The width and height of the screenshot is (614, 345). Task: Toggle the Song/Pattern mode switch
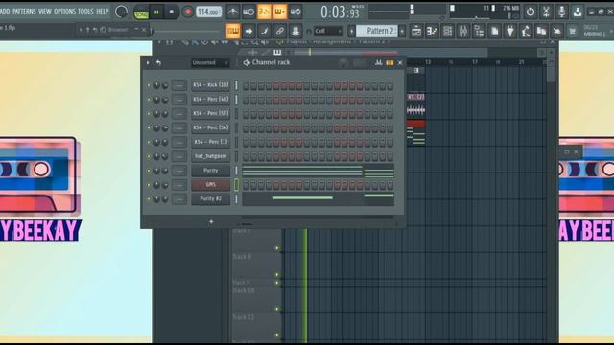click(141, 11)
